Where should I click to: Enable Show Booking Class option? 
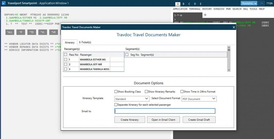point(116,92)
